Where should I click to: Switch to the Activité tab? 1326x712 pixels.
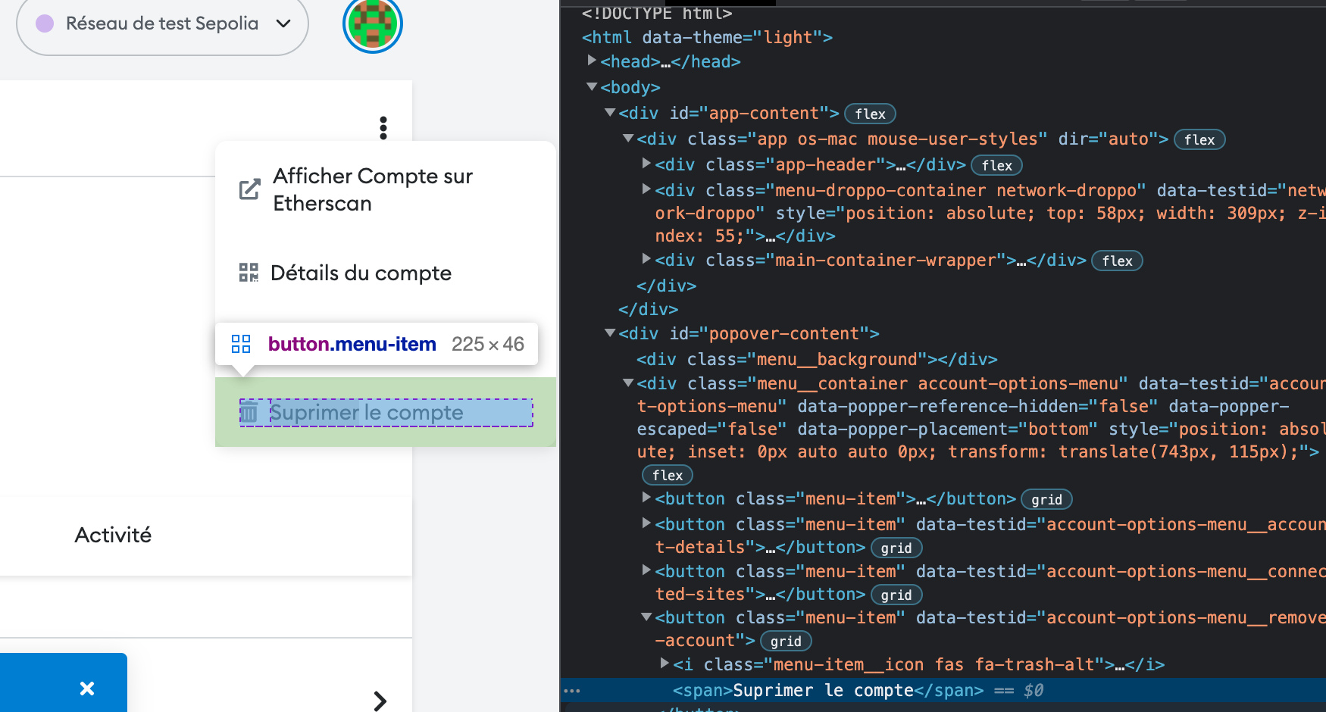(112, 535)
